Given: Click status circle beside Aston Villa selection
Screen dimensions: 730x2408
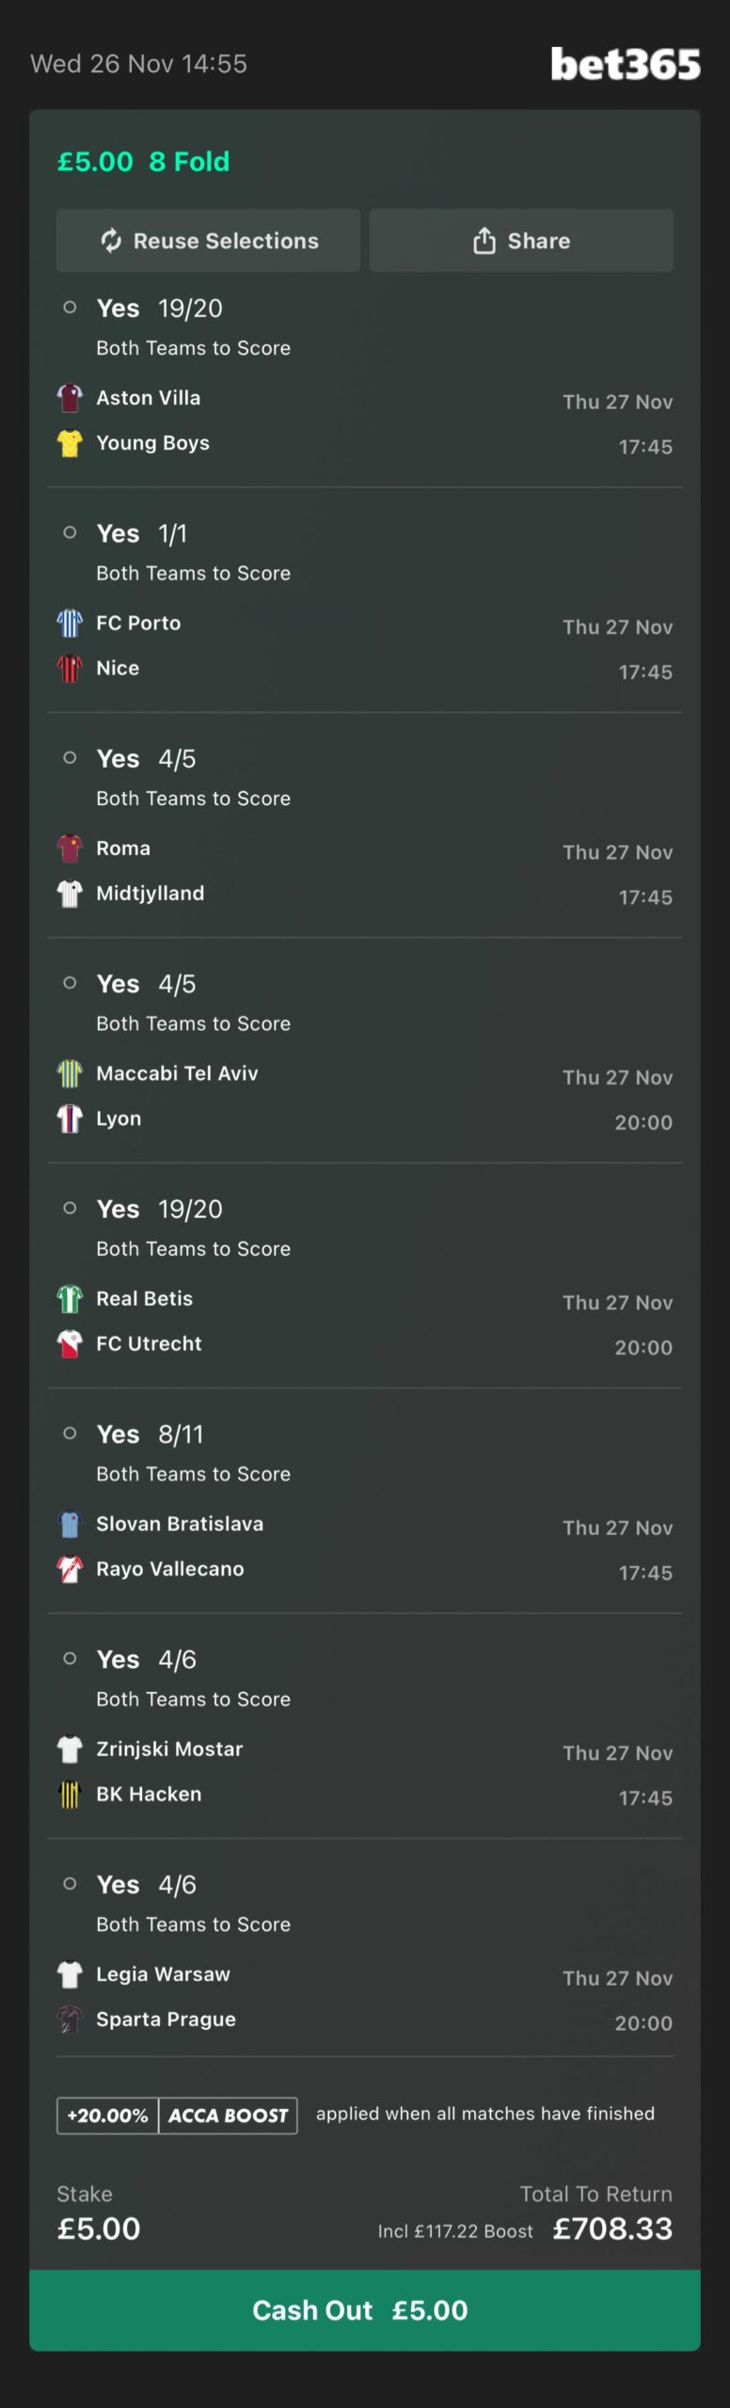Looking at the screenshot, I should 70,308.
